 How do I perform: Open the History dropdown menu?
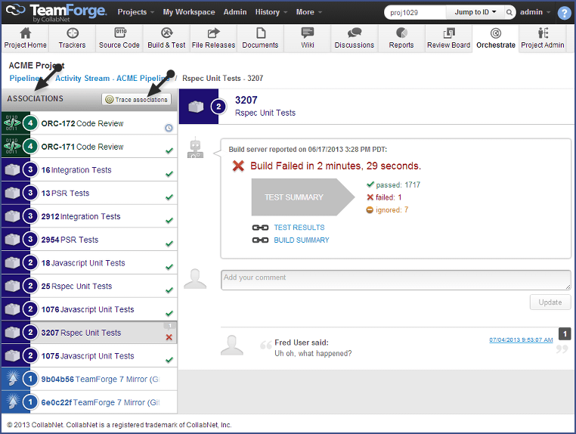tap(271, 12)
